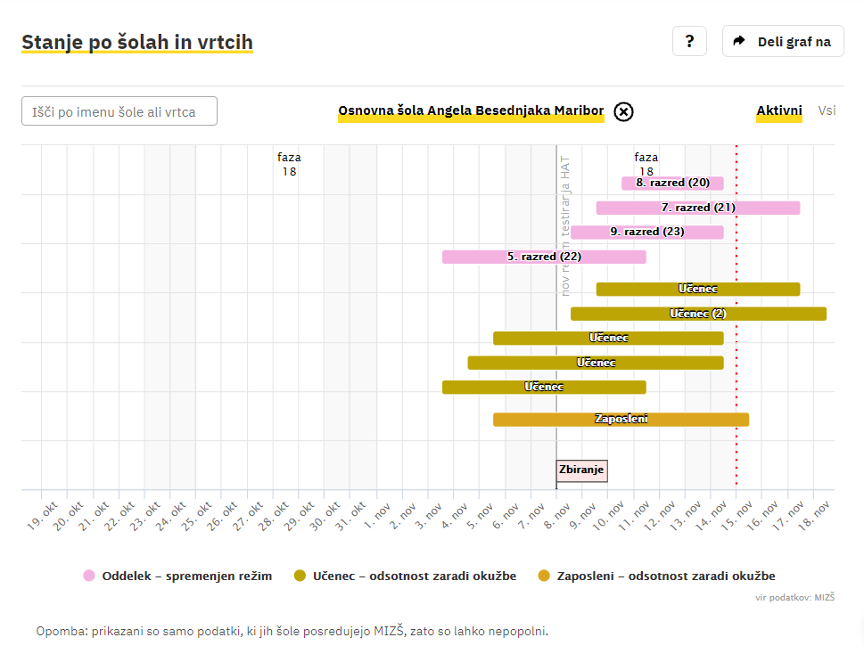The image size is (864, 654).
Task: Remove the selected school with X icon
Action: coord(624,111)
